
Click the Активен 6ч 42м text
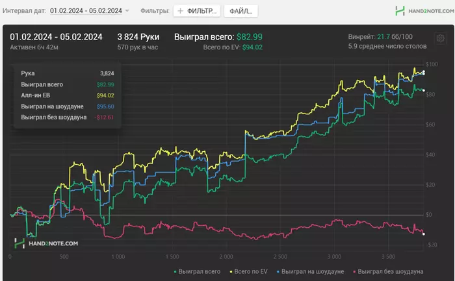pos(34,47)
